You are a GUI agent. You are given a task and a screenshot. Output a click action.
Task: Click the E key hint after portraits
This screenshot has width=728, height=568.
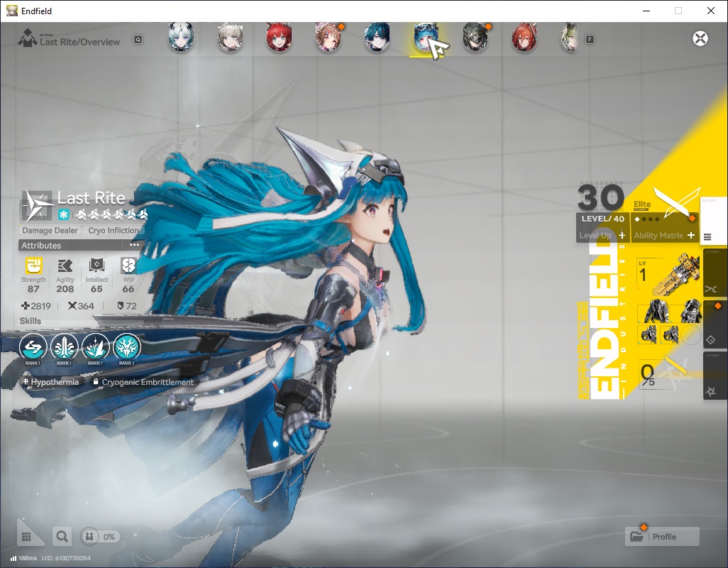(x=590, y=40)
